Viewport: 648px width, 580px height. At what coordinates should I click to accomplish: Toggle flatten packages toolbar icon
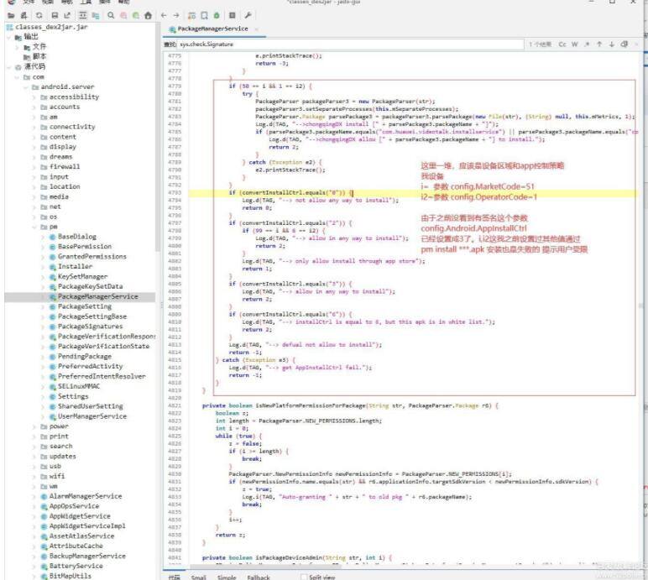[x=96, y=16]
